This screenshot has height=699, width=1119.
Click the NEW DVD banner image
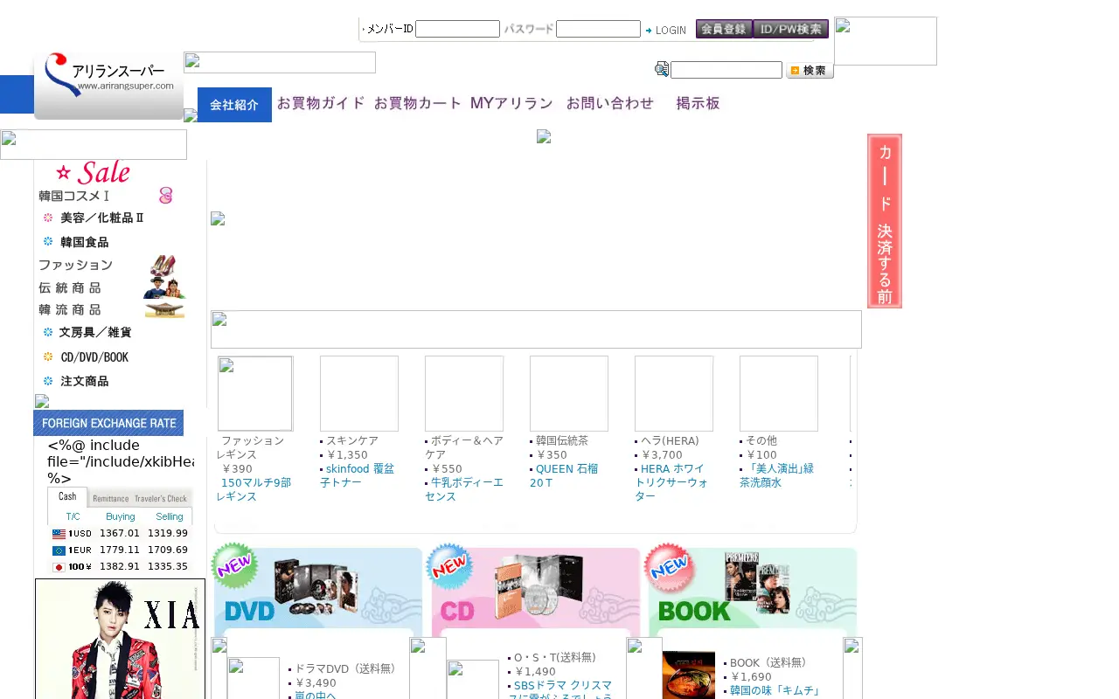click(x=317, y=589)
